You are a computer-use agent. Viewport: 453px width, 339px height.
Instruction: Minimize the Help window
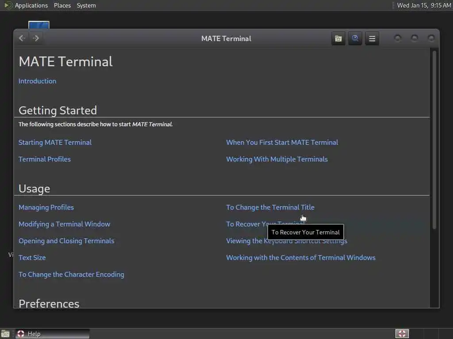coord(398,38)
